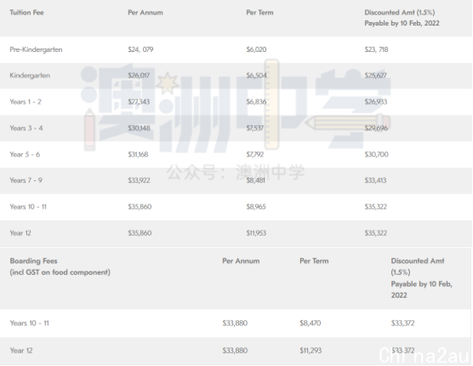Click the Years 1 - 2 row label
Screen dimensions: 473x366
(26, 101)
